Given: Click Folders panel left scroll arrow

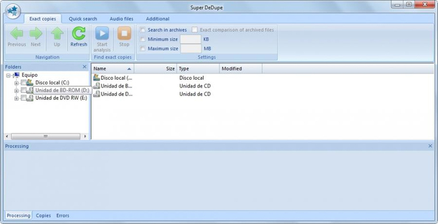Looking at the screenshot, I should (7, 137).
